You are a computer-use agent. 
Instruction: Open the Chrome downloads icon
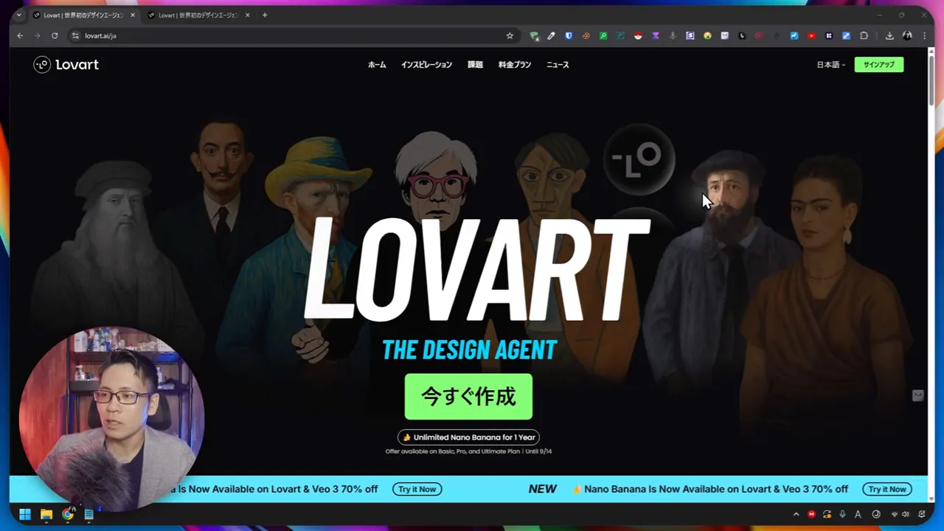coord(889,35)
